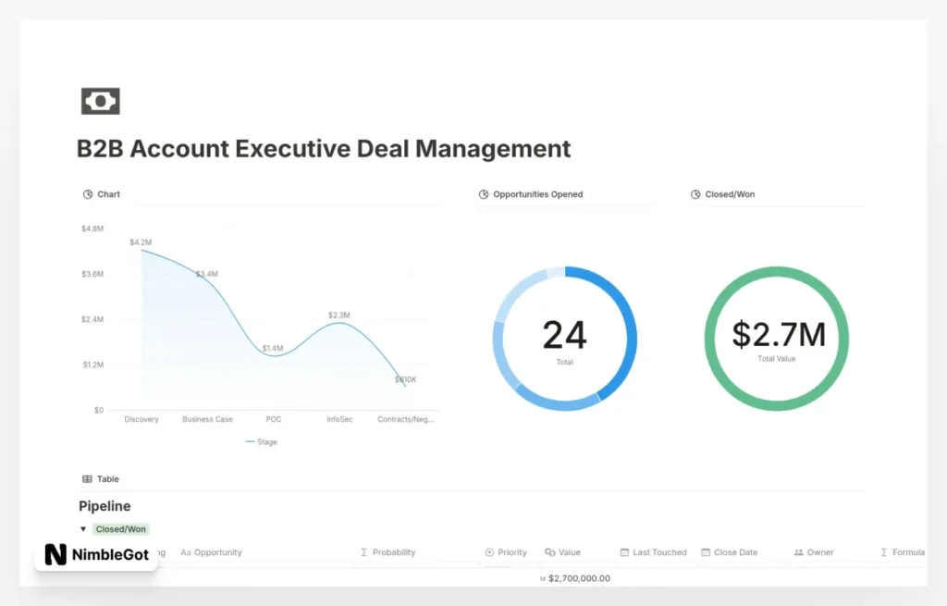Collapse the Closed/Won group triangle

tap(84, 529)
